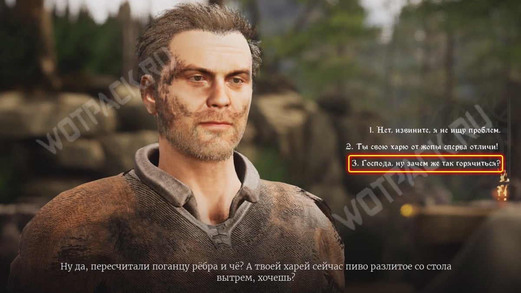This screenshot has width=521, height=293.
Task: Click the number '2.' of second dialogue option
Action: 349,147
